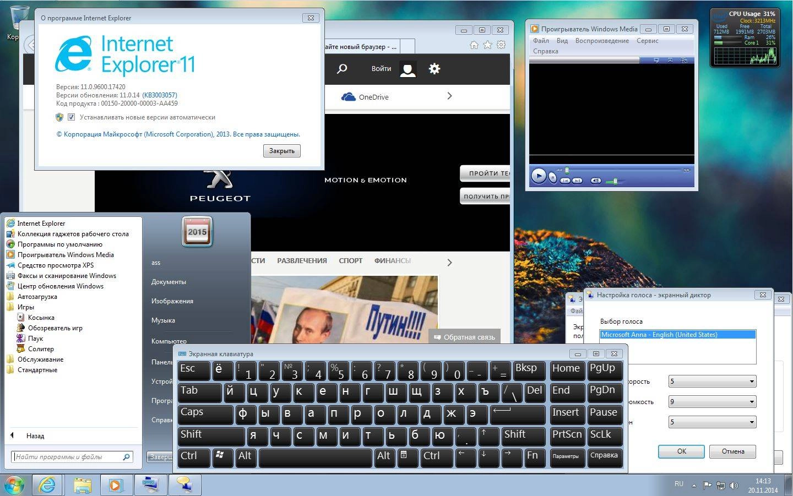
Task: Click On-Screen Keyboard taskbar icon
Action: point(150,485)
